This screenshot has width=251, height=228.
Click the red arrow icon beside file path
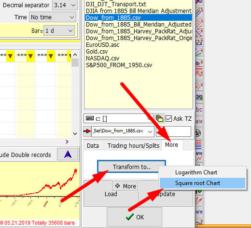click(87, 131)
